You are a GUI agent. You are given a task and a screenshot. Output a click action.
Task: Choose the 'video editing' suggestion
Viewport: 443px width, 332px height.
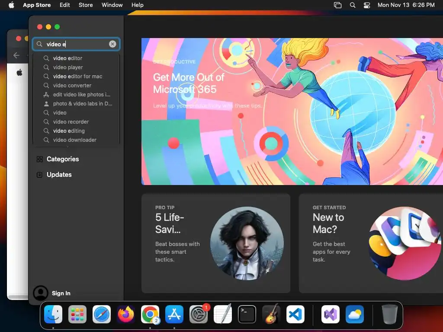(76, 131)
